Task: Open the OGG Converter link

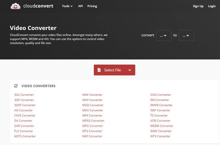Action: point(161,95)
